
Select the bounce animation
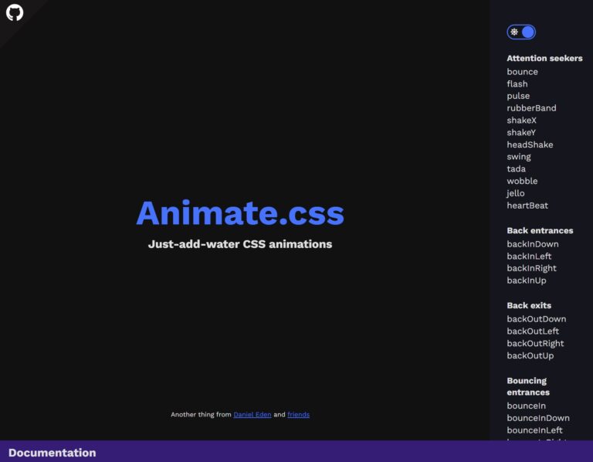point(522,72)
